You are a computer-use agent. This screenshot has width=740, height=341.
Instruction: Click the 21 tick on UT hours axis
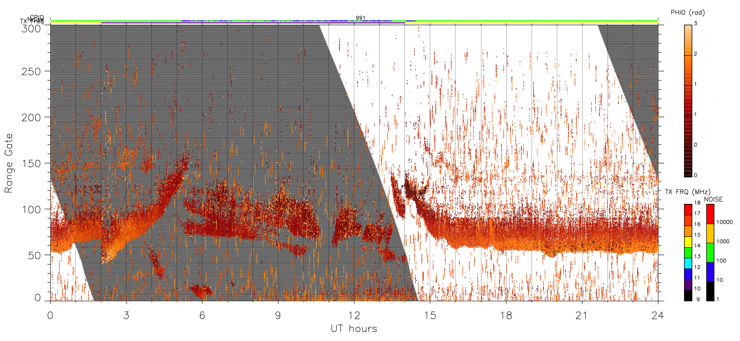point(582,315)
